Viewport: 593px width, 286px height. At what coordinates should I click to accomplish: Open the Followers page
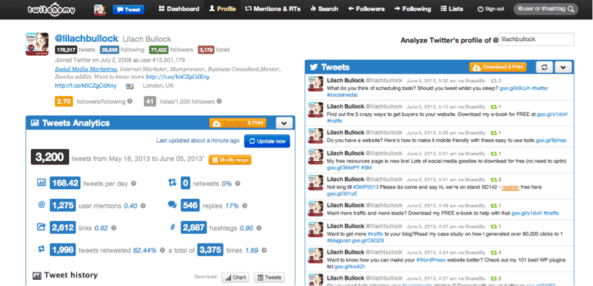366,9
